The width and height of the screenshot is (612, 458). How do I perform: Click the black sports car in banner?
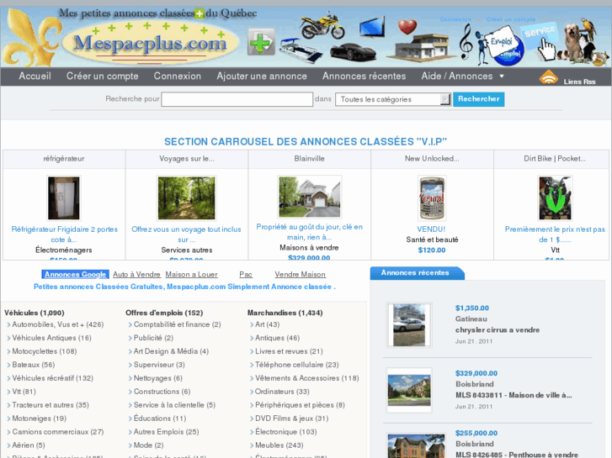click(x=353, y=51)
